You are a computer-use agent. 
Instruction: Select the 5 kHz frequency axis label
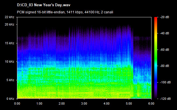pyautogui.click(x=10, y=80)
